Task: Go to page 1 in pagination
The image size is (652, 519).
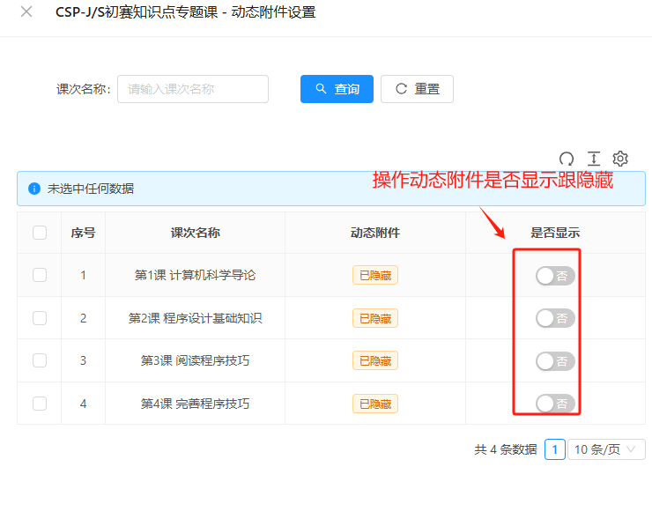Action: [554, 449]
